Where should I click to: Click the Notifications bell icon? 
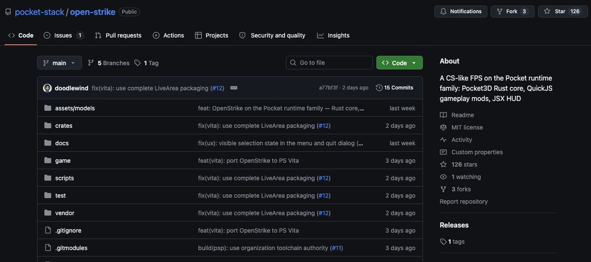click(443, 11)
